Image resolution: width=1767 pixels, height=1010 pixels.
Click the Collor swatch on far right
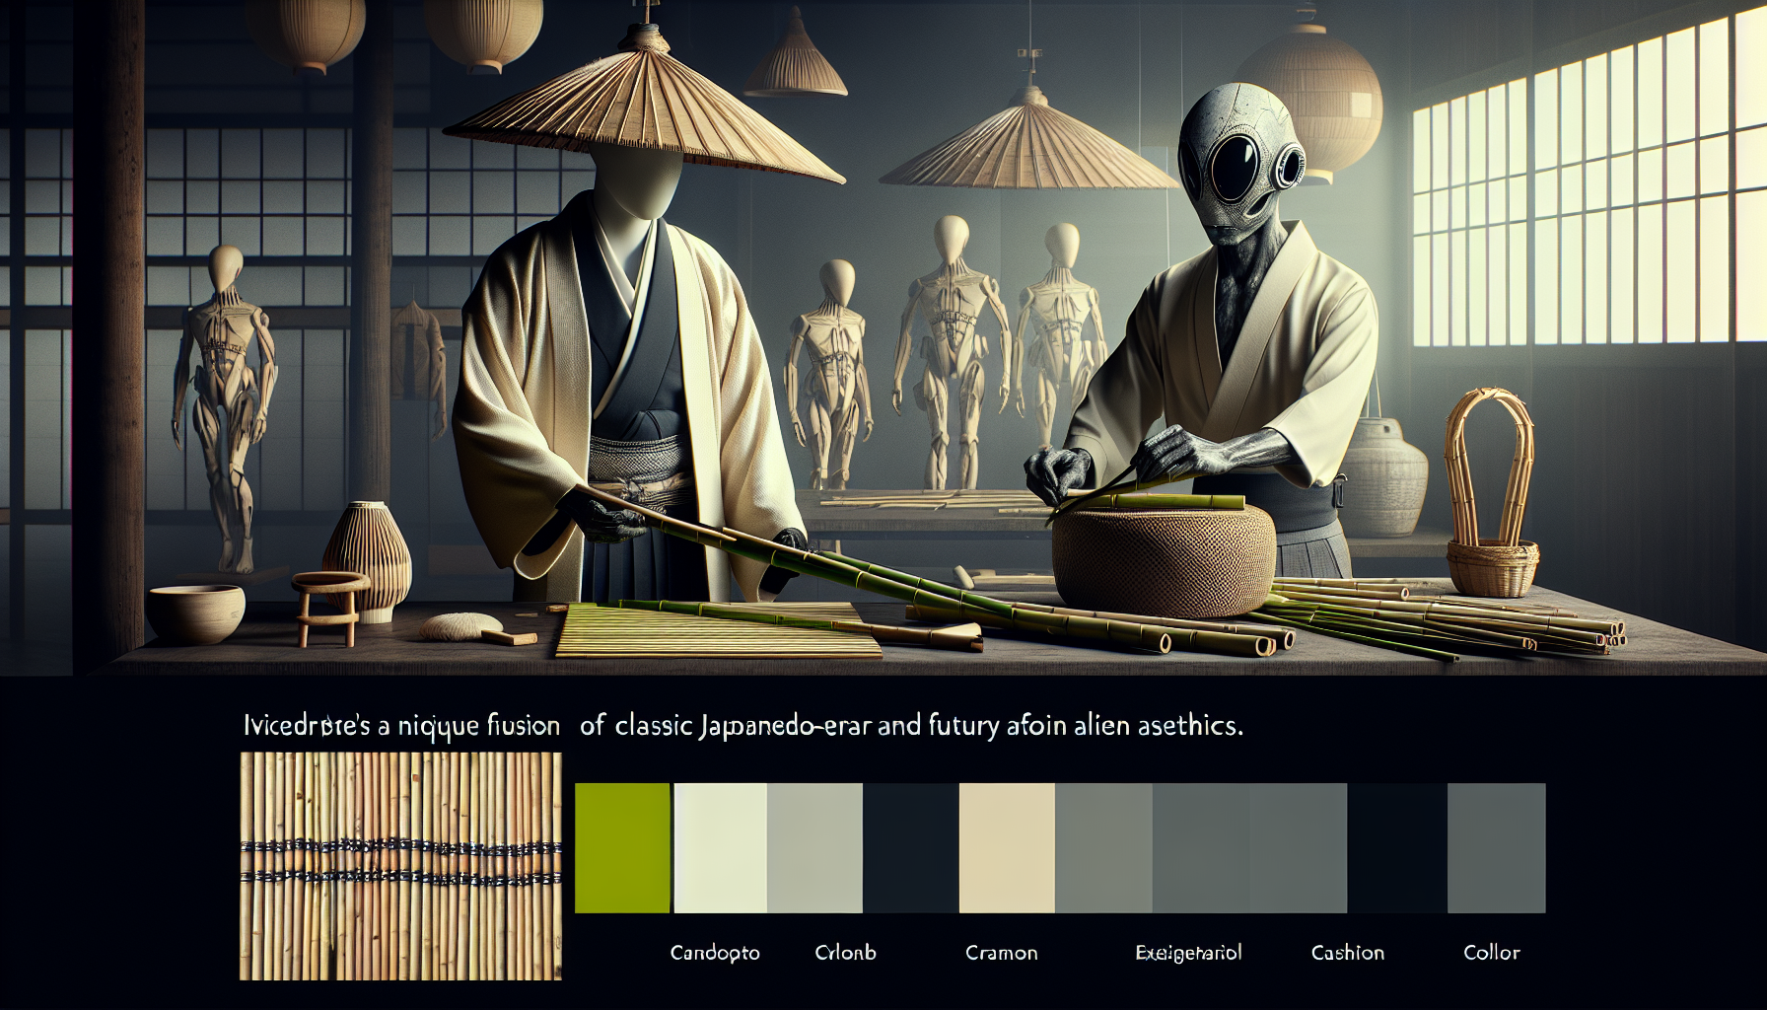pyautogui.click(x=1494, y=850)
